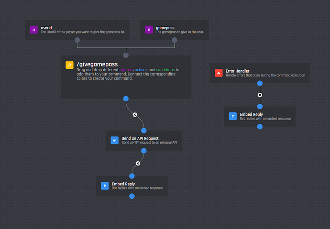Click the bottom port of Send an API Request
Image resolution: width=330 pixels, height=229 pixels.
(x=144, y=151)
